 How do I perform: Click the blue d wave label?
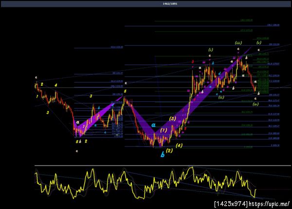pyautogui.click(x=219, y=74)
